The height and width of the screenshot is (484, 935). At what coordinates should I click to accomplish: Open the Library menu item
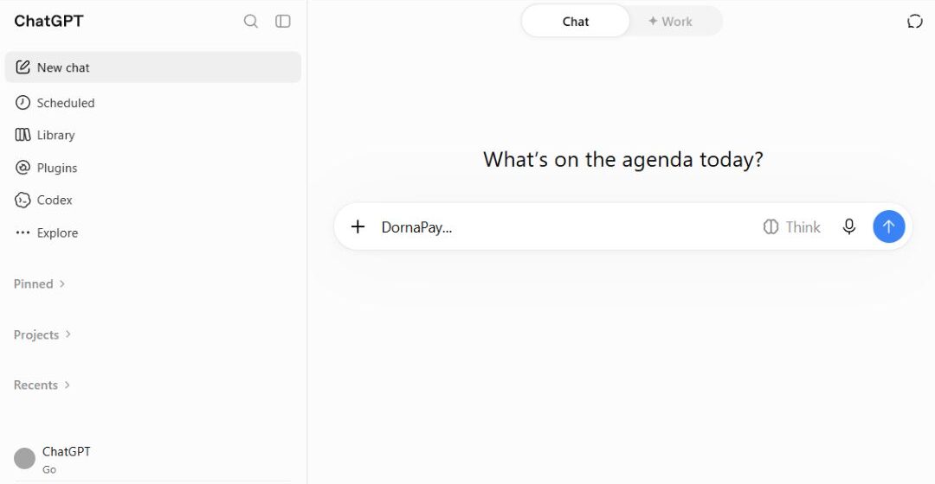(152, 135)
